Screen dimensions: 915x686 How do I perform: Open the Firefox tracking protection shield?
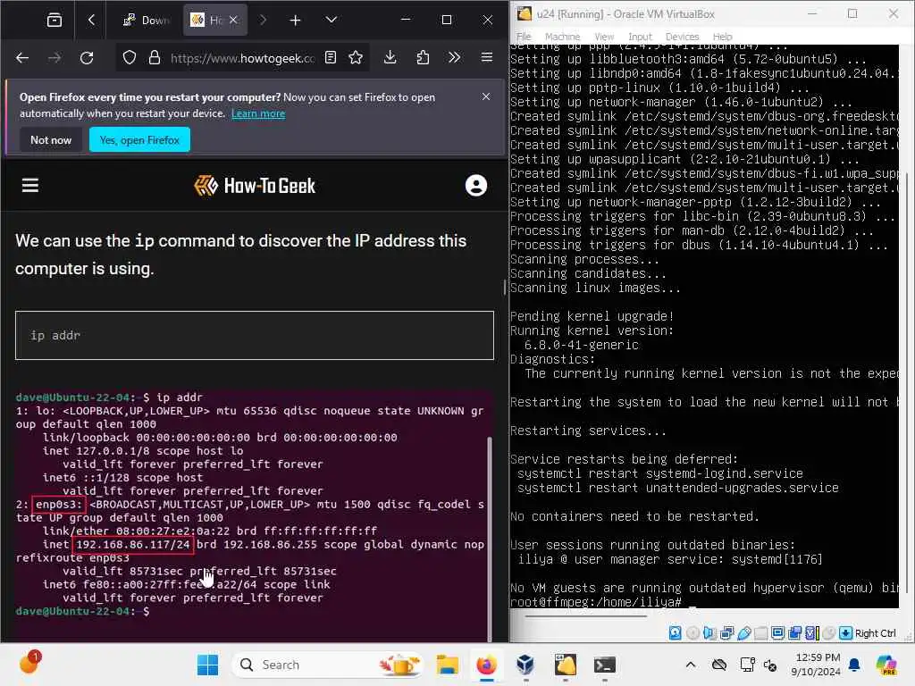coord(130,57)
